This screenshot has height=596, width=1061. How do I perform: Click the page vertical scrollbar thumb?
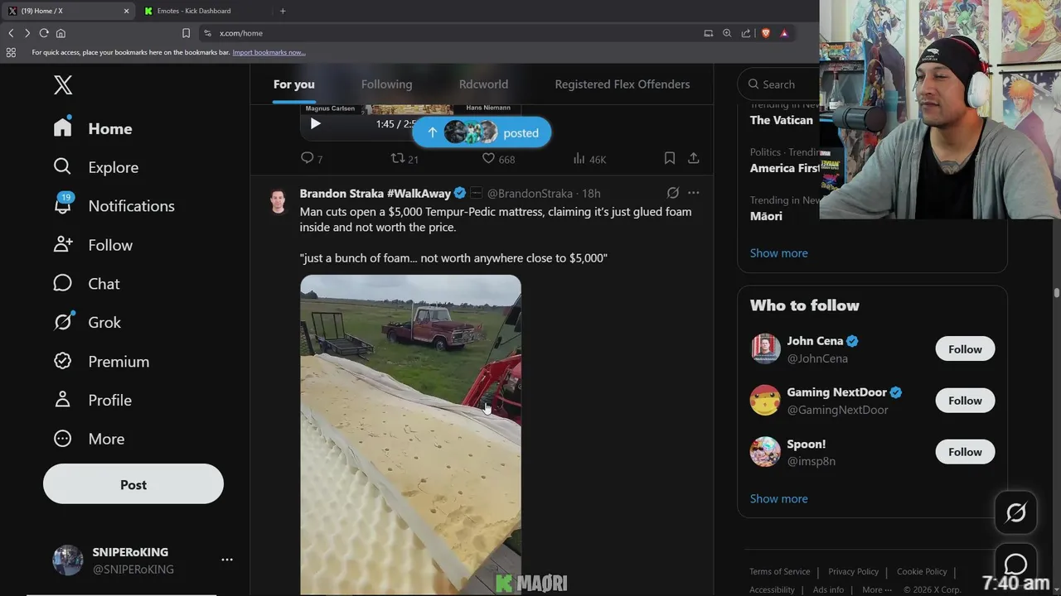click(1057, 292)
